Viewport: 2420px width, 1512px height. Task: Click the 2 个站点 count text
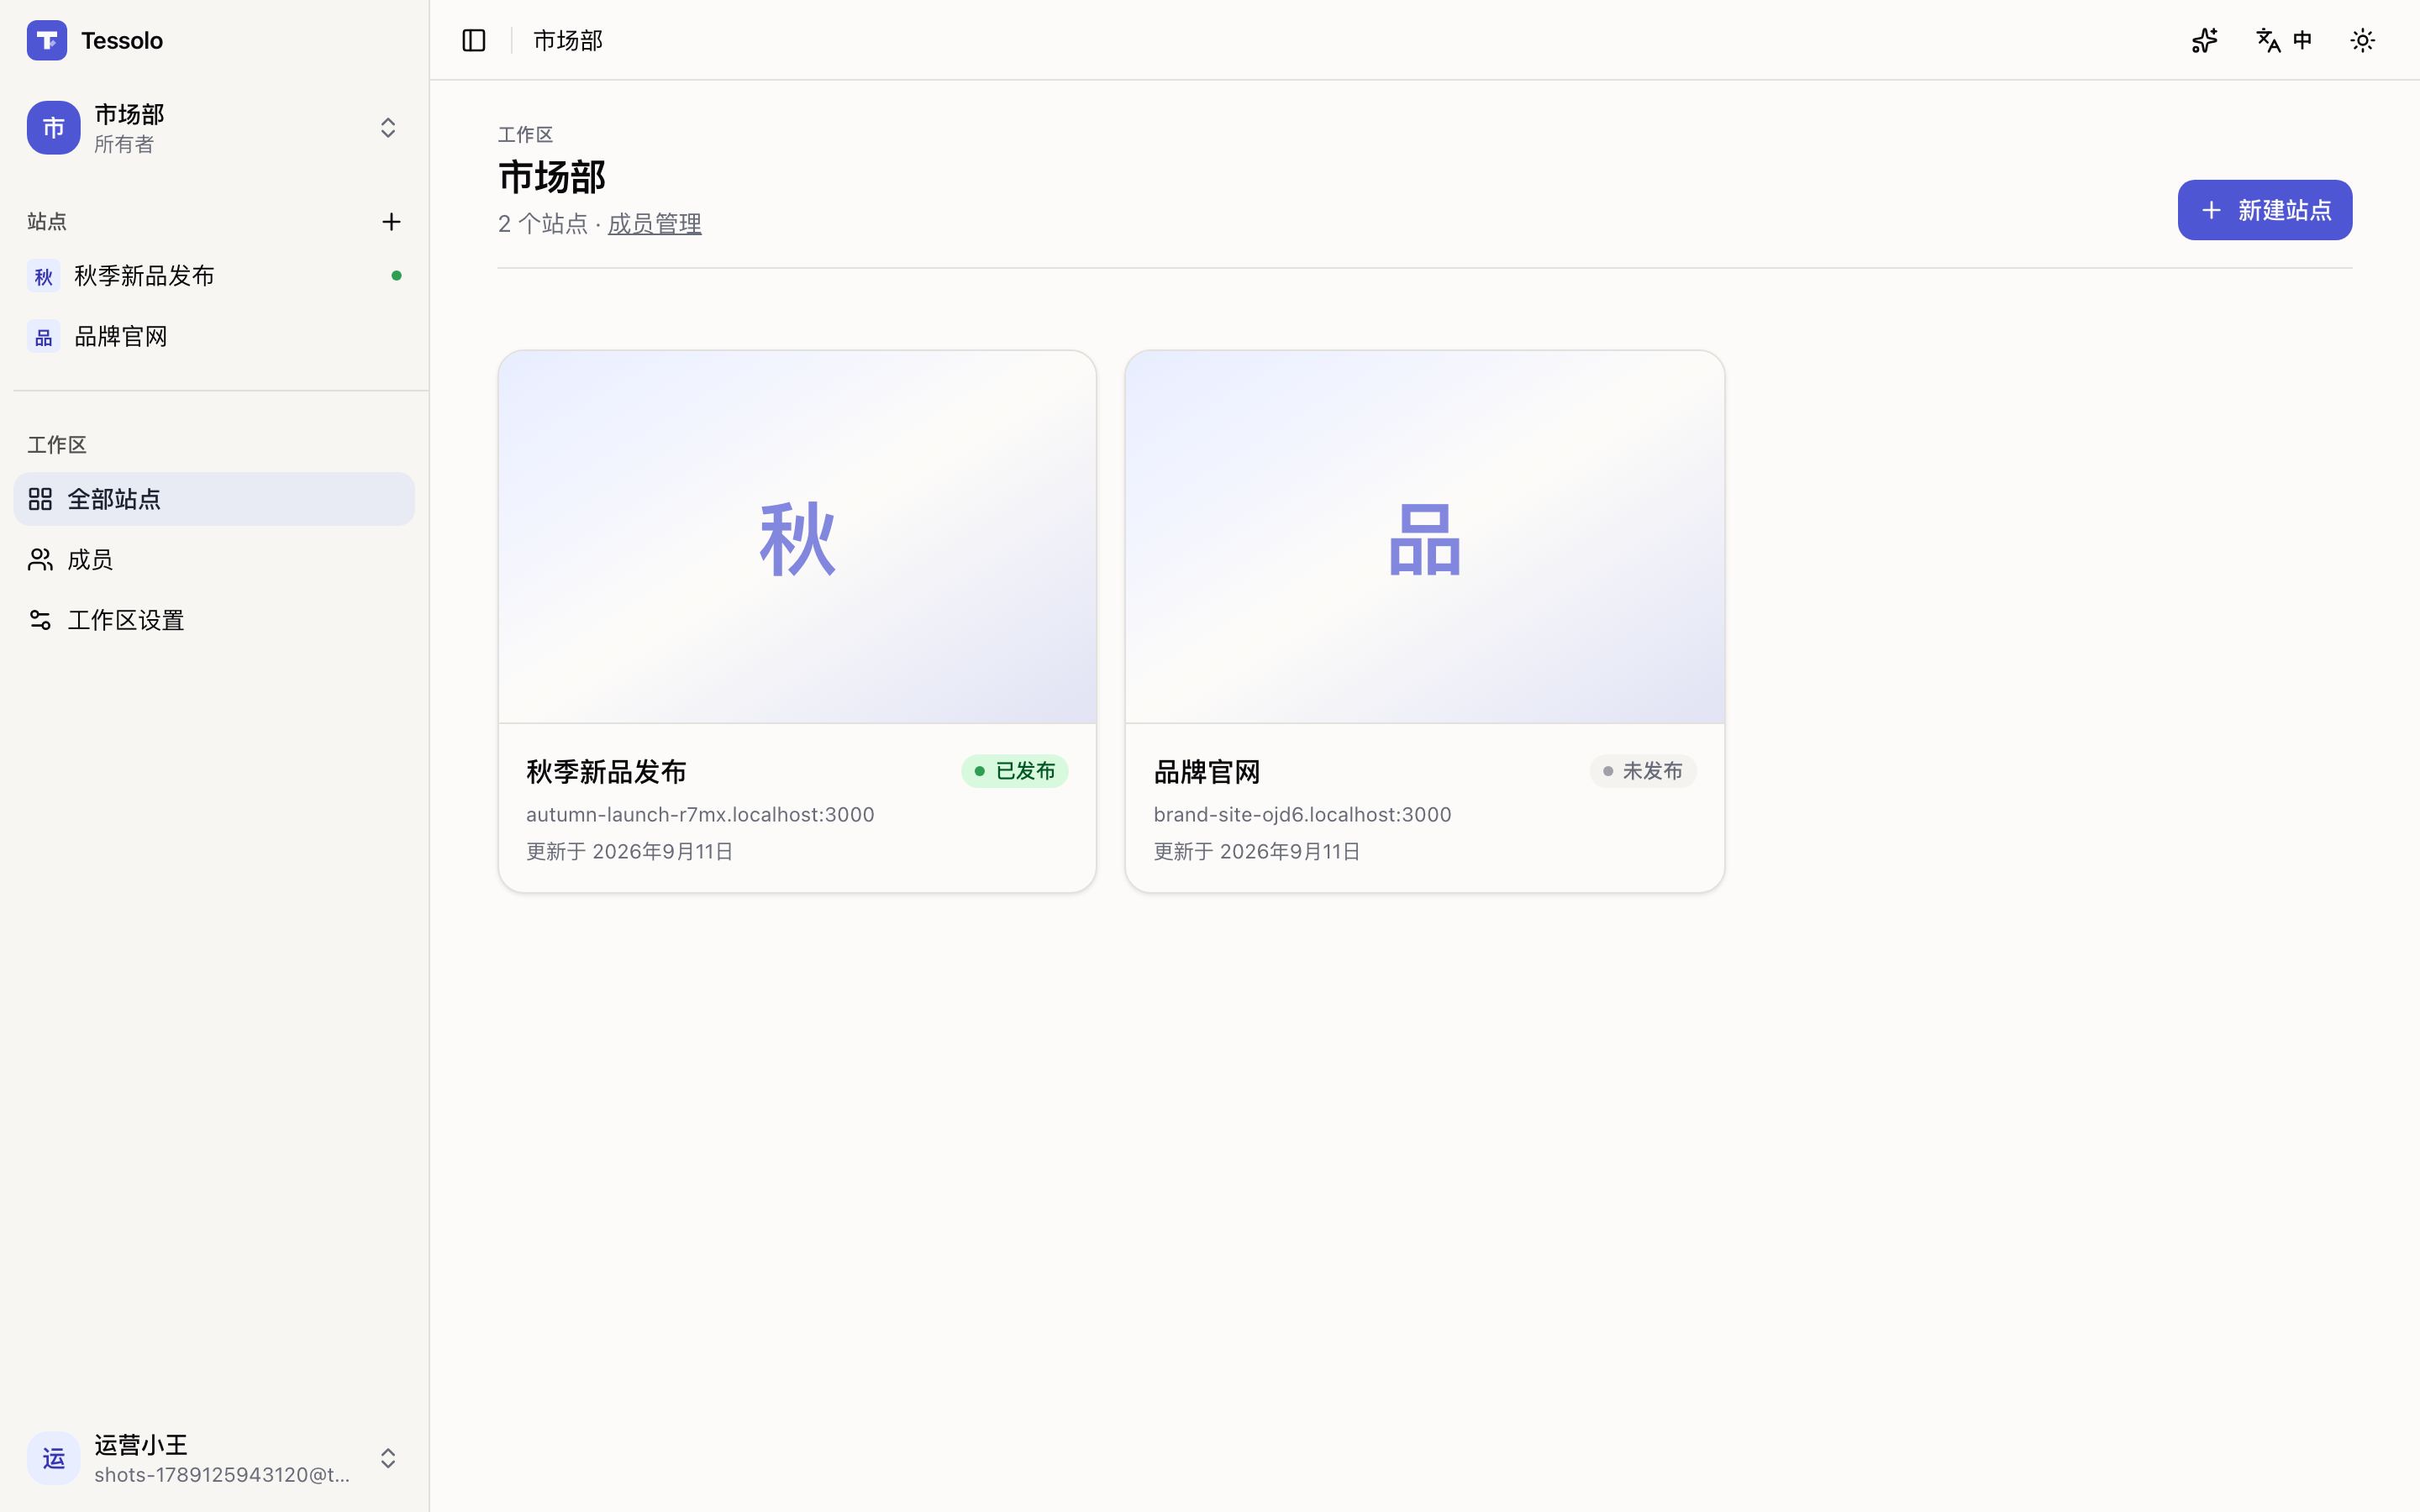(543, 224)
